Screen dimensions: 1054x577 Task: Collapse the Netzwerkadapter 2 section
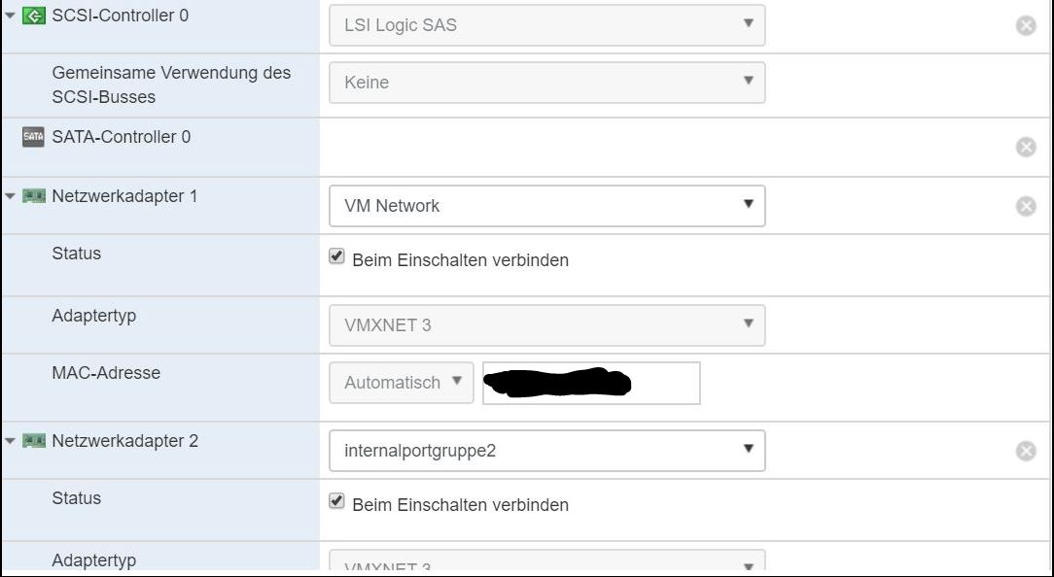pos(10,442)
